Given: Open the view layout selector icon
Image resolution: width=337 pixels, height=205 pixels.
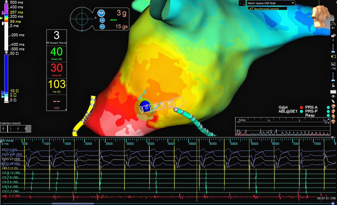Looking at the screenshot, I should tap(242, 3).
